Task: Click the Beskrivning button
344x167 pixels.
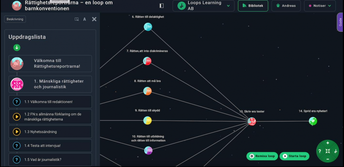Action: click(15, 19)
